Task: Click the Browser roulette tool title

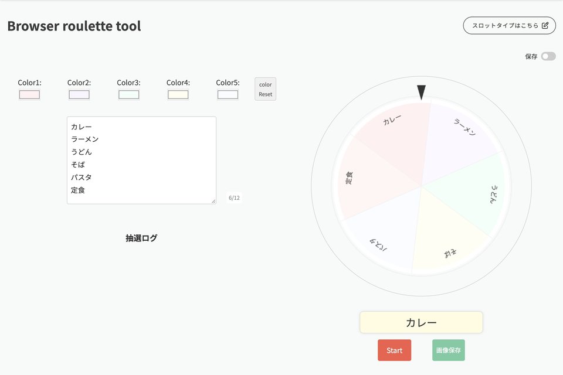Action: tap(74, 26)
